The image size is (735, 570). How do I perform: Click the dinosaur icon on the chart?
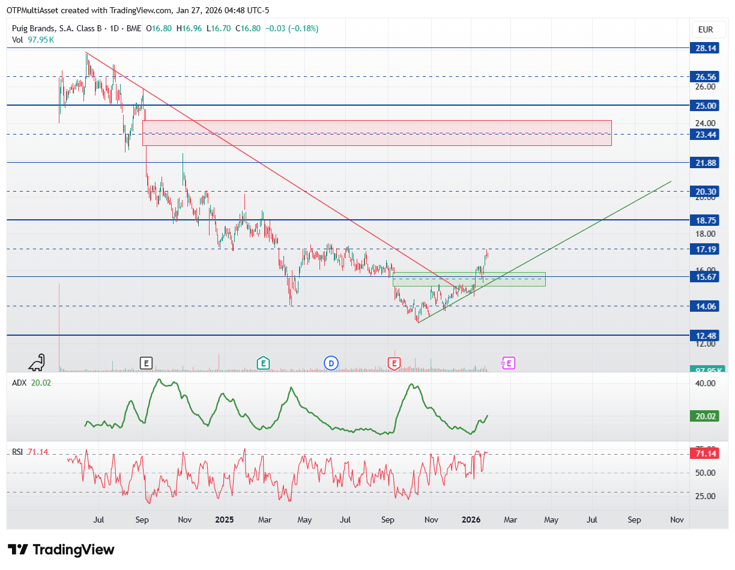click(x=37, y=362)
